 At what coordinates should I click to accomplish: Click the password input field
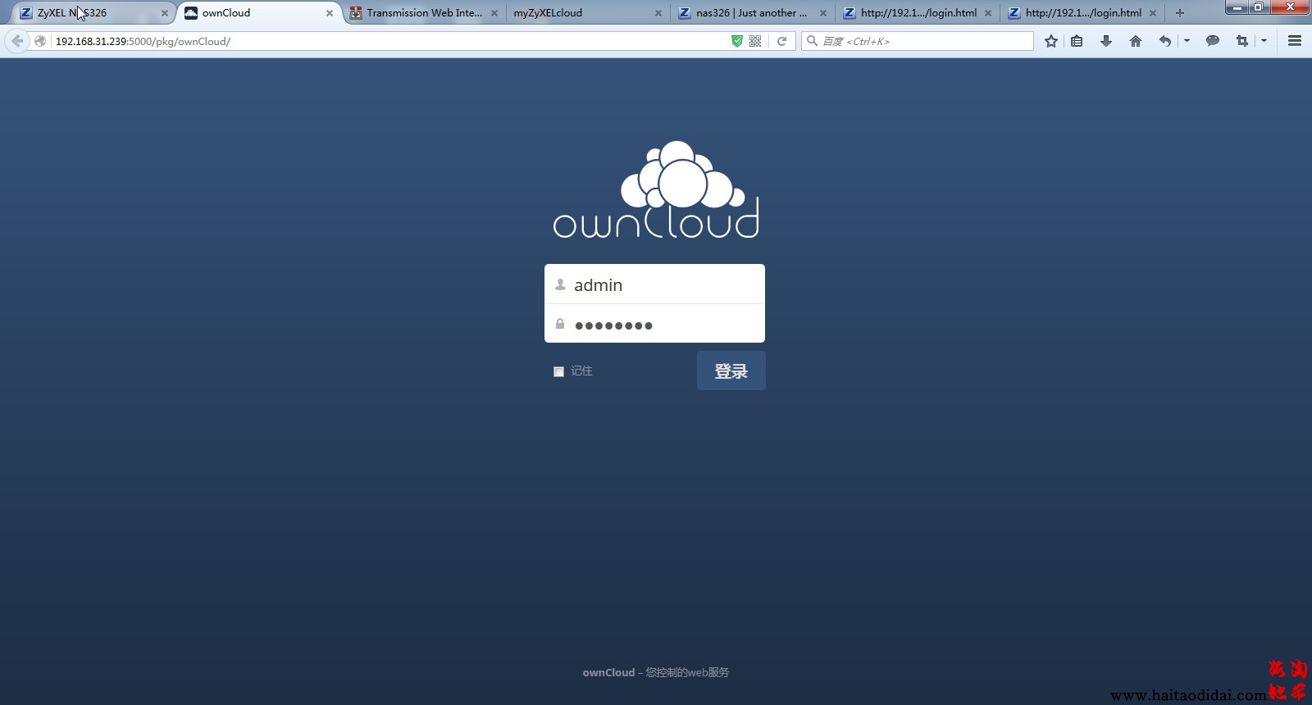(x=664, y=325)
